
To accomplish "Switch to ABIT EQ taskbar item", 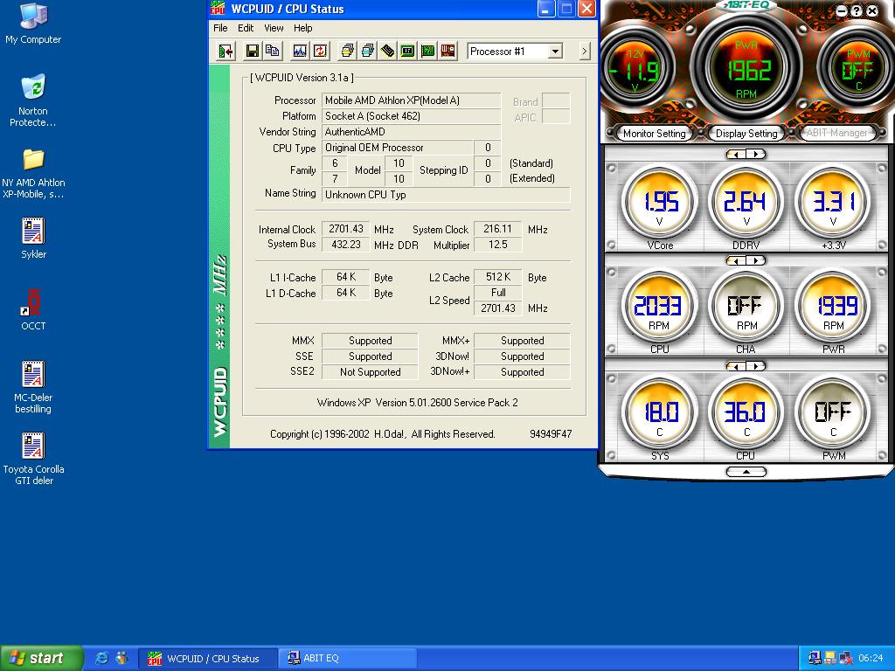I will pyautogui.click(x=347, y=658).
